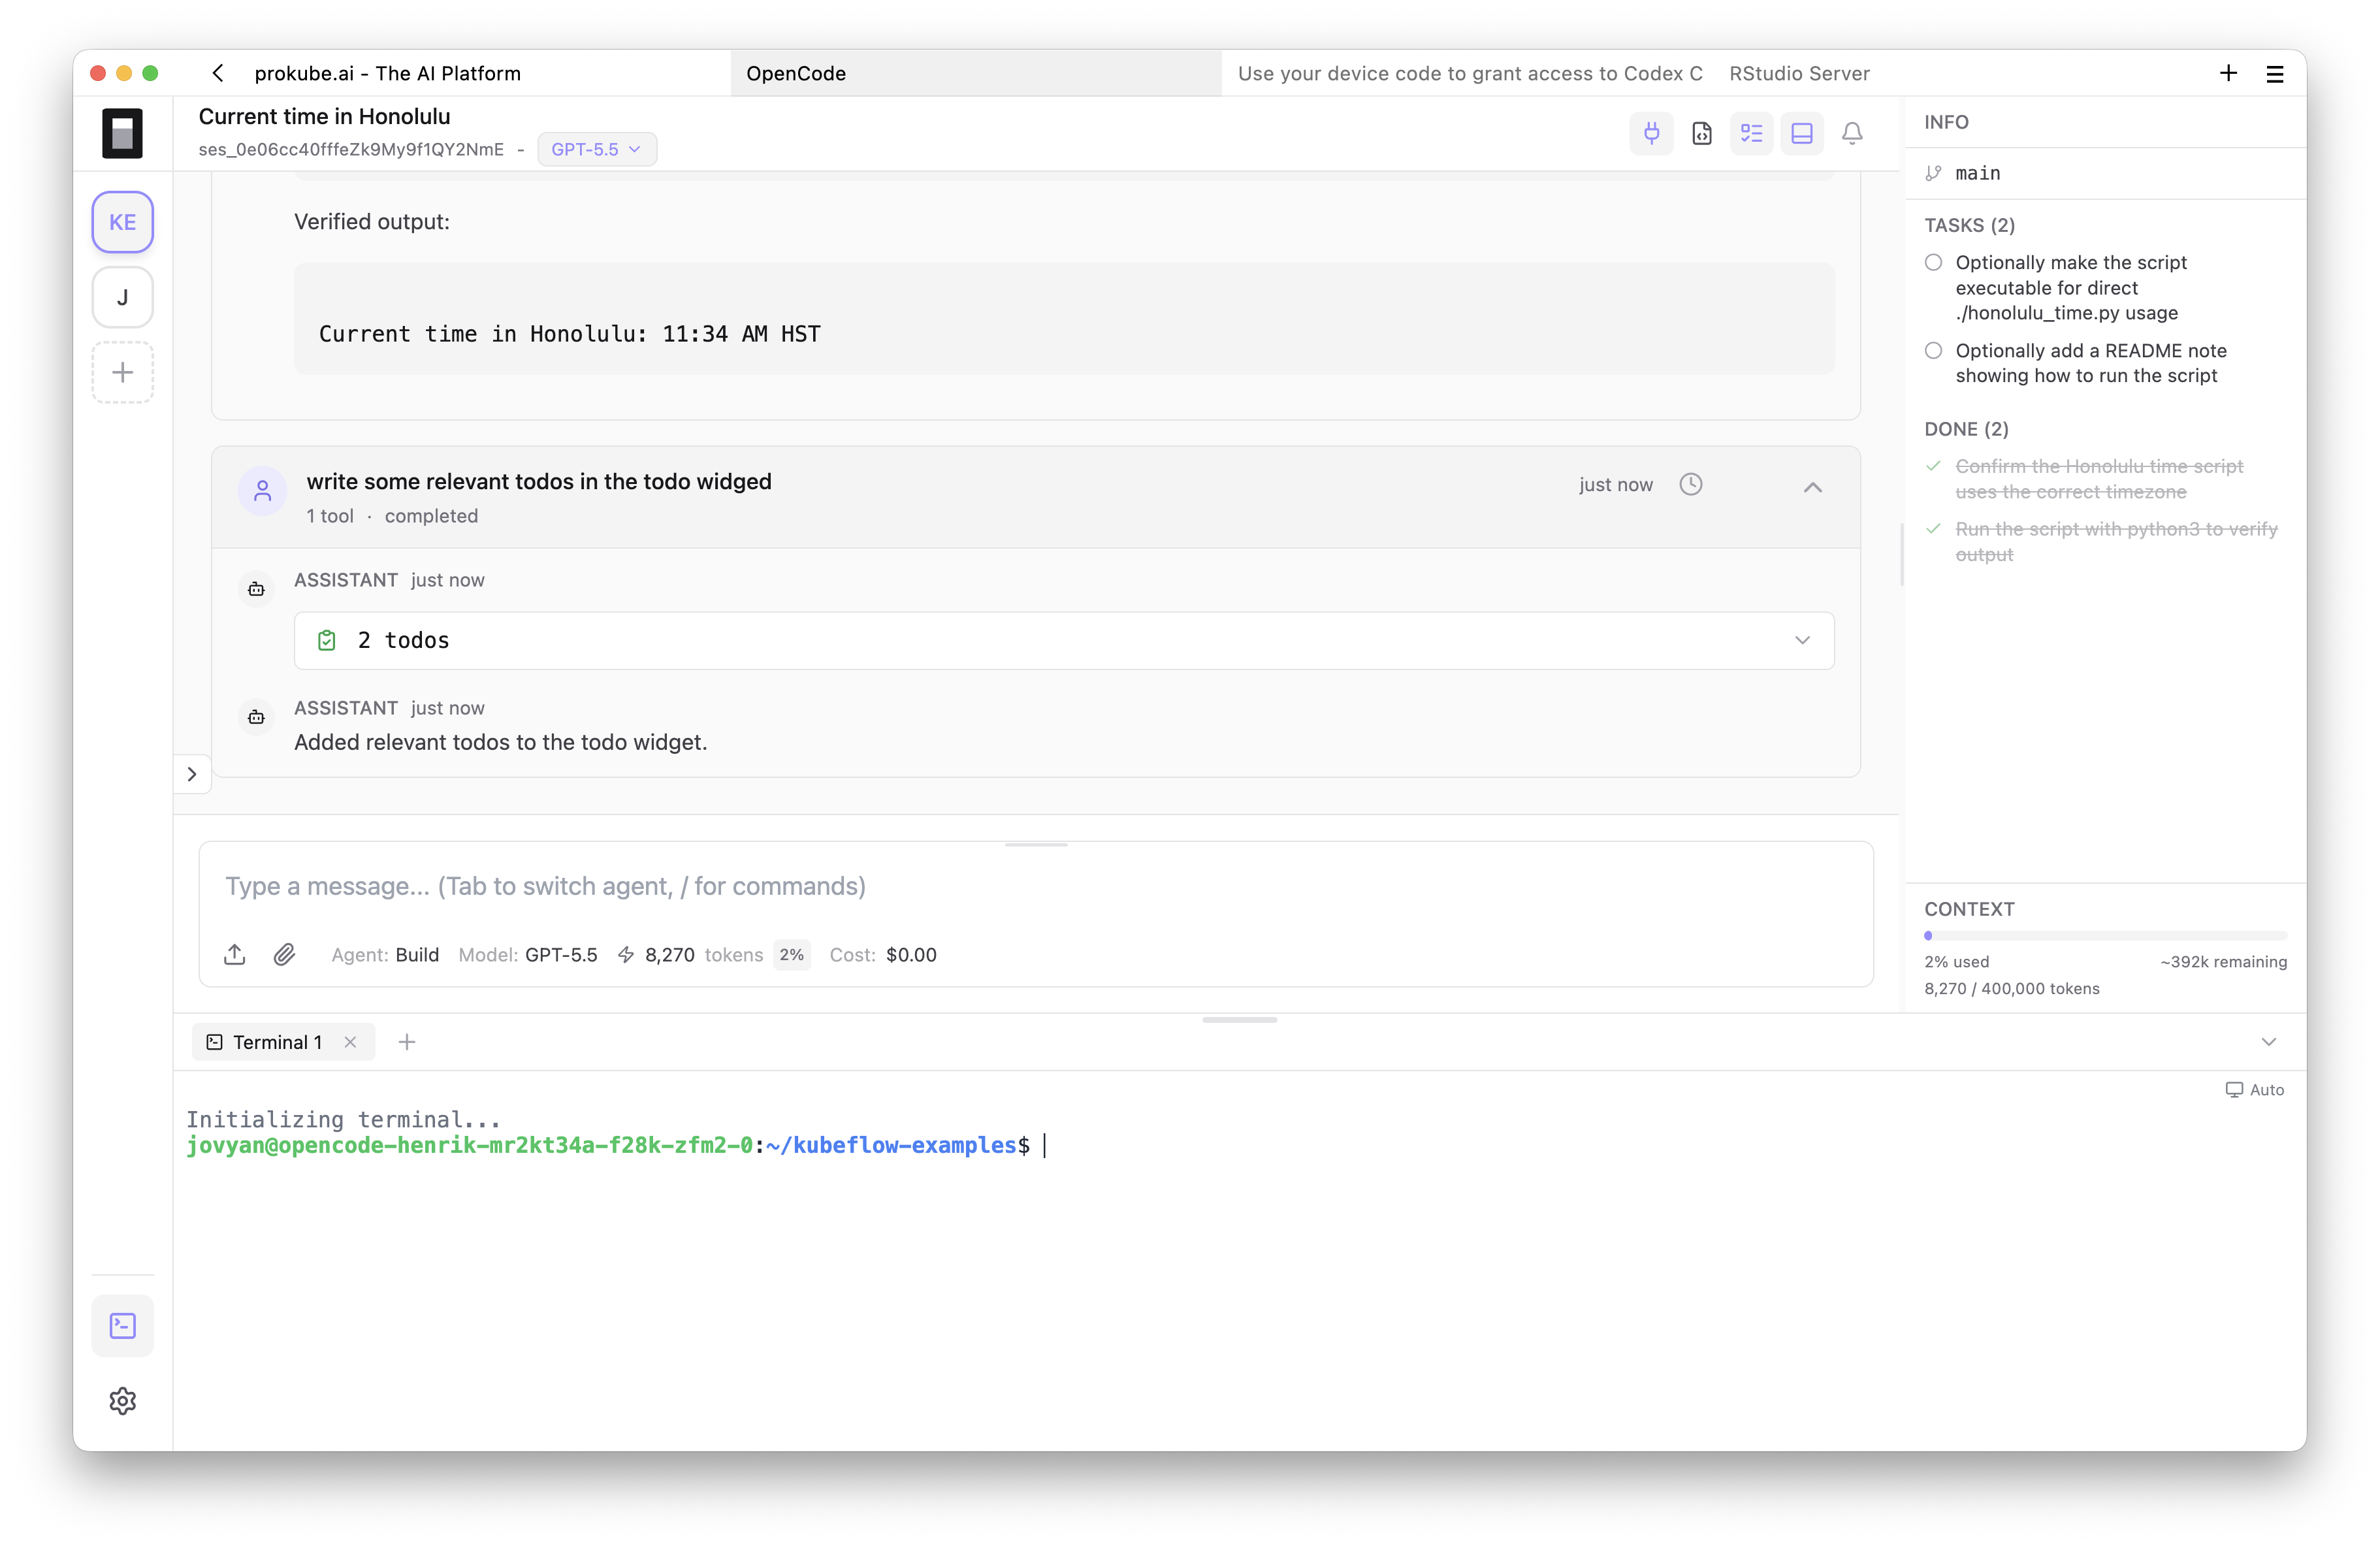Click the 2% token usage badge
2380x1548 pixels.
tap(791, 954)
